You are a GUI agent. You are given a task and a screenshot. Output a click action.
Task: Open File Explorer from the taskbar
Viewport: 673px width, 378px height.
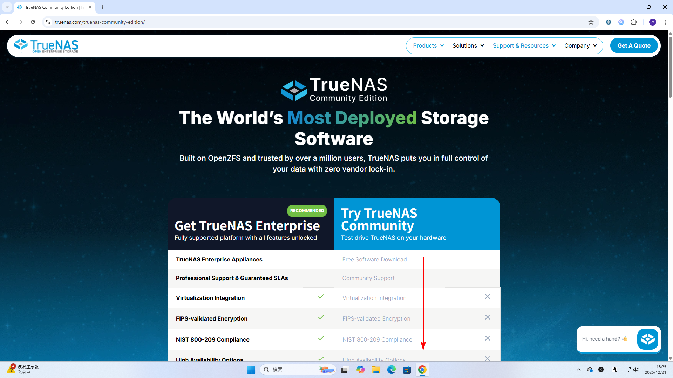tap(376, 370)
